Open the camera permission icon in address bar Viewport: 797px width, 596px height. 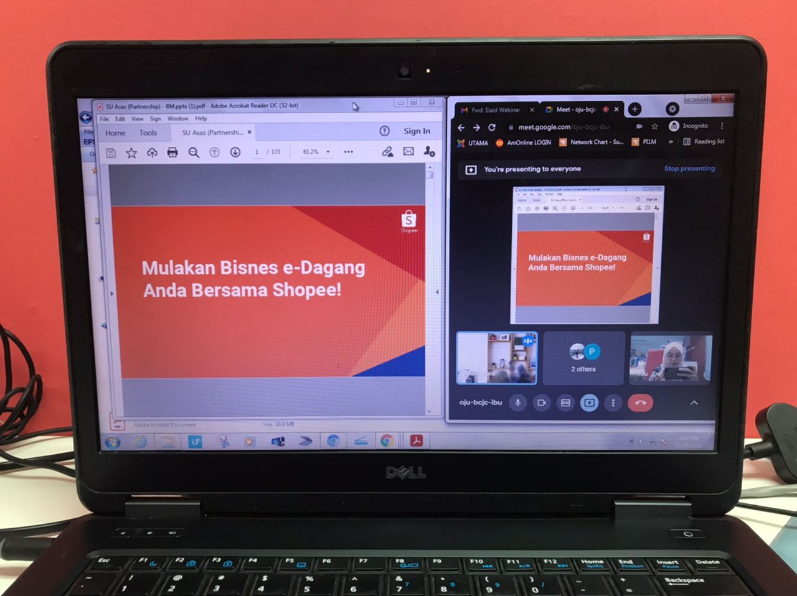639,126
